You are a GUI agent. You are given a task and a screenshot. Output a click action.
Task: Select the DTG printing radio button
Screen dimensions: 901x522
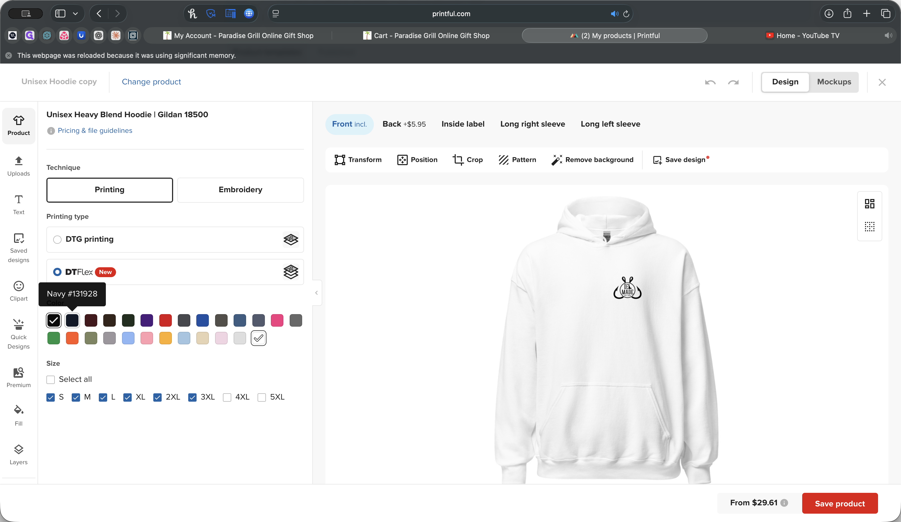pos(57,239)
